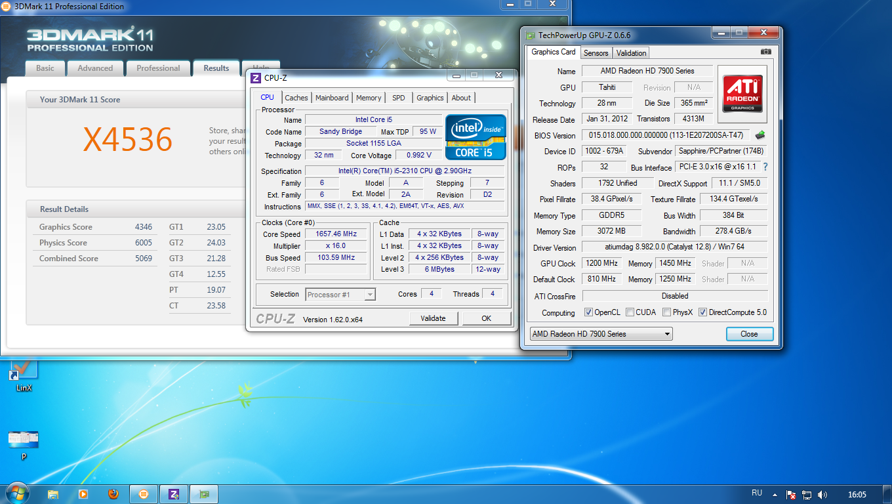Select the Graphics Card tab in GPU-Z

554,52
